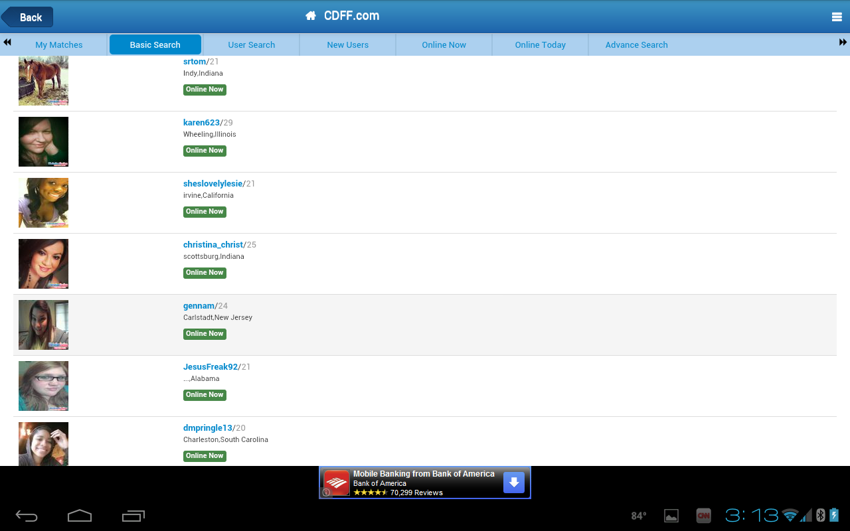The image size is (850, 531).
Task: Tap the Android home navigation button
Action: pyautogui.click(x=79, y=516)
